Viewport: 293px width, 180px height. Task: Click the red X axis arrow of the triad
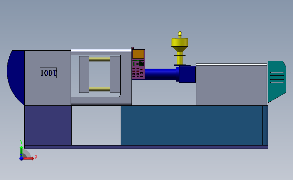29,158
